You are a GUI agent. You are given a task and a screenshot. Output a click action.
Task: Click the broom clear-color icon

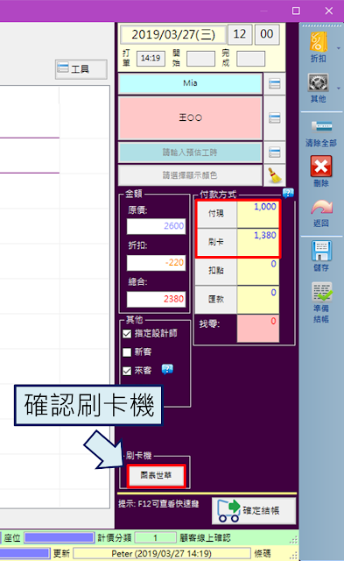[274, 175]
